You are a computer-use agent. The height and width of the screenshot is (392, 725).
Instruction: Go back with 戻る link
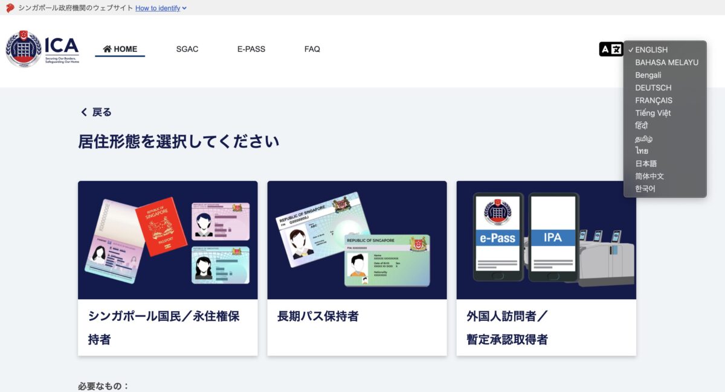coord(96,112)
